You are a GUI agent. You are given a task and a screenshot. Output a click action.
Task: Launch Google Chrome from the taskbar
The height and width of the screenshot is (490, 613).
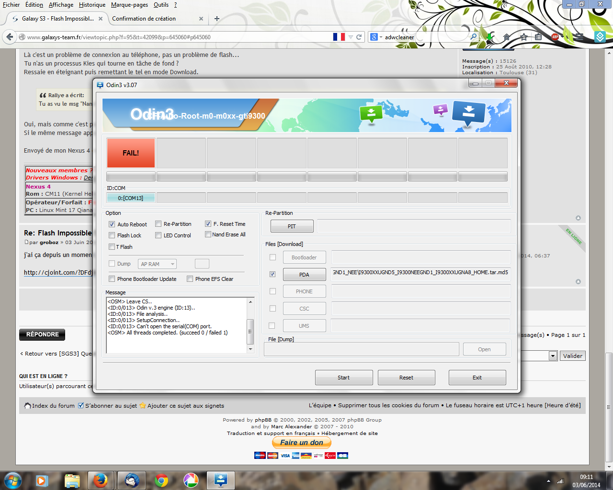(x=161, y=480)
